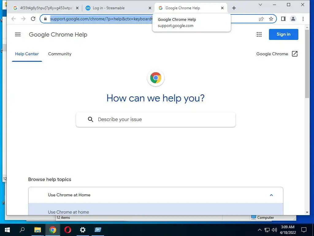314x236 pixels.
Task: Click the taskbar clock showing 3:09 AM
Action: pyautogui.click(x=288, y=230)
